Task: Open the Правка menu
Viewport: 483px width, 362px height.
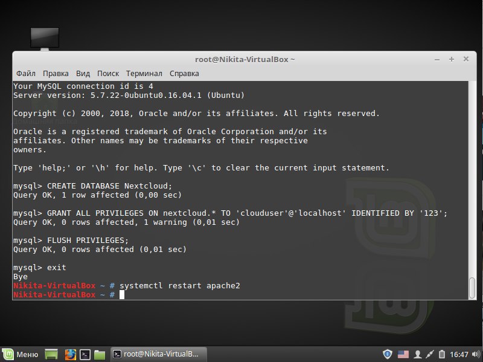Action: [56, 74]
